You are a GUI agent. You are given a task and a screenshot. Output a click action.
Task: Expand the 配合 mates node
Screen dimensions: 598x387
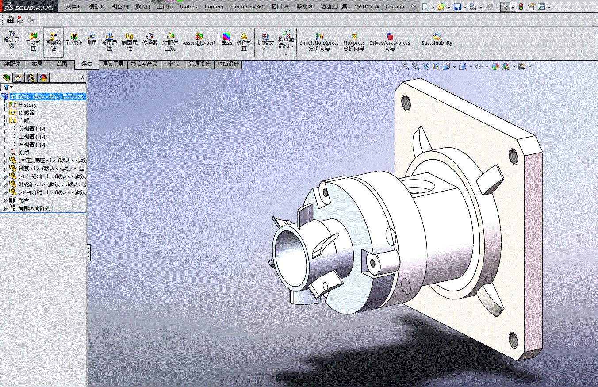[4, 200]
